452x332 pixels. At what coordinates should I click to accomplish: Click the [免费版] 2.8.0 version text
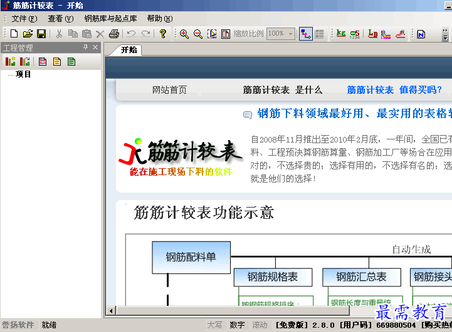305,325
